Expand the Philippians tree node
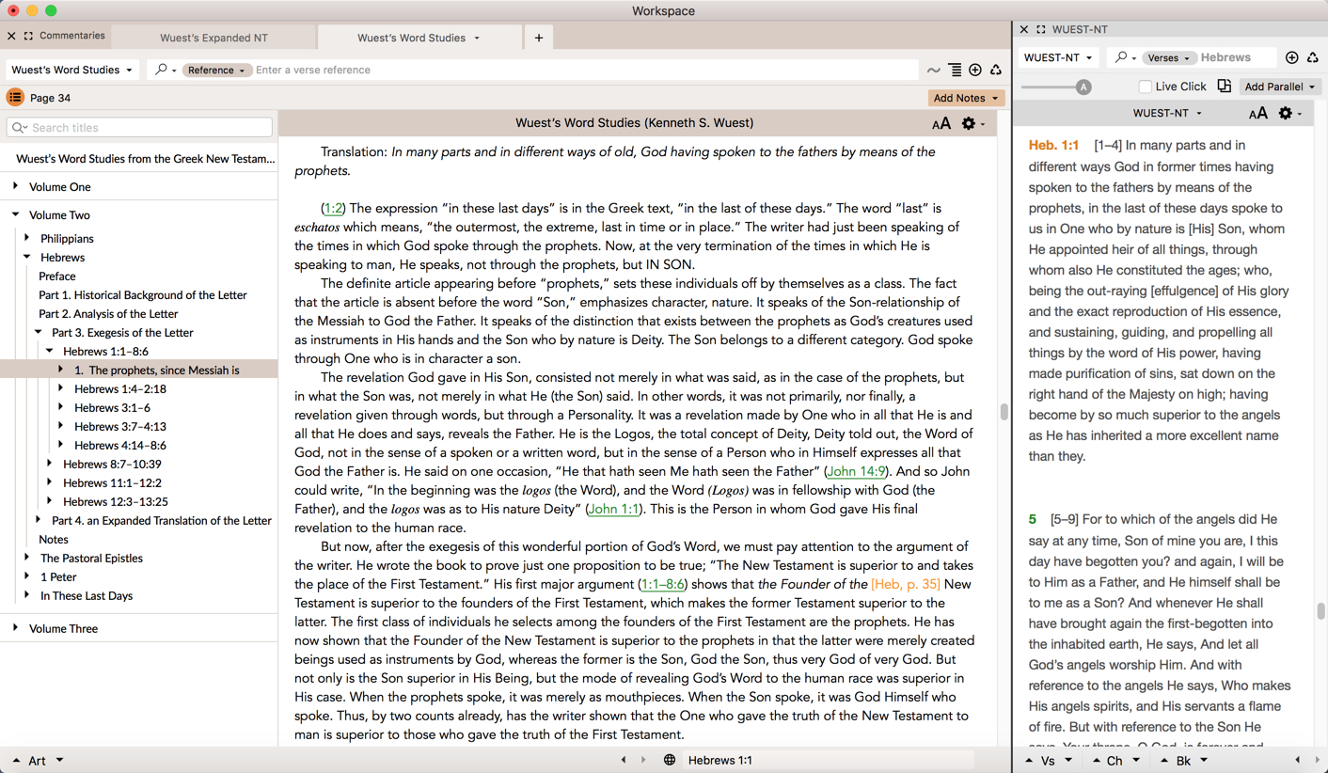The height and width of the screenshot is (773, 1328). click(27, 238)
